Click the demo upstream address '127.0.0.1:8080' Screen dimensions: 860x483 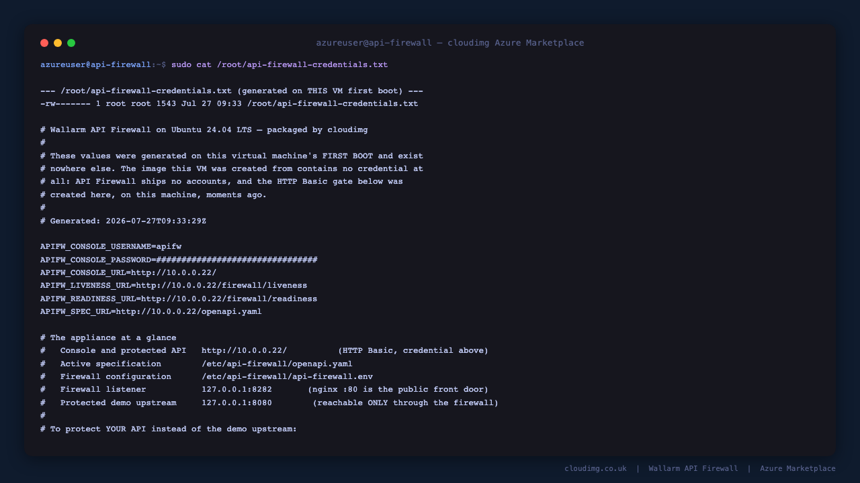(x=236, y=403)
